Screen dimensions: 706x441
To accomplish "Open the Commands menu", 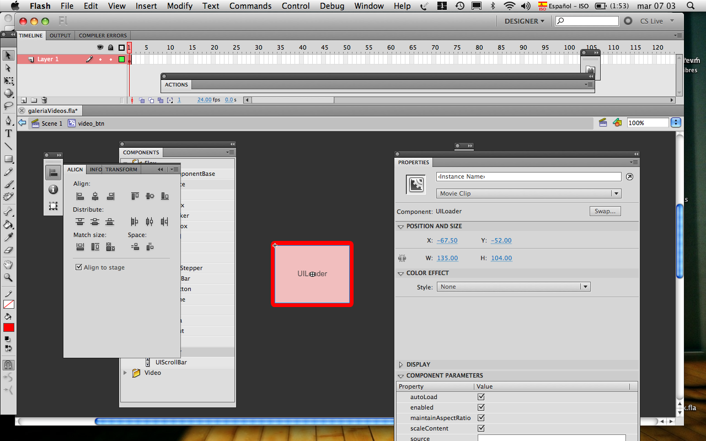I will (250, 6).
